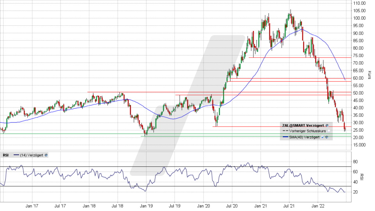Click the 25.00 price axis label
375x211 pixels.
tap(358, 130)
